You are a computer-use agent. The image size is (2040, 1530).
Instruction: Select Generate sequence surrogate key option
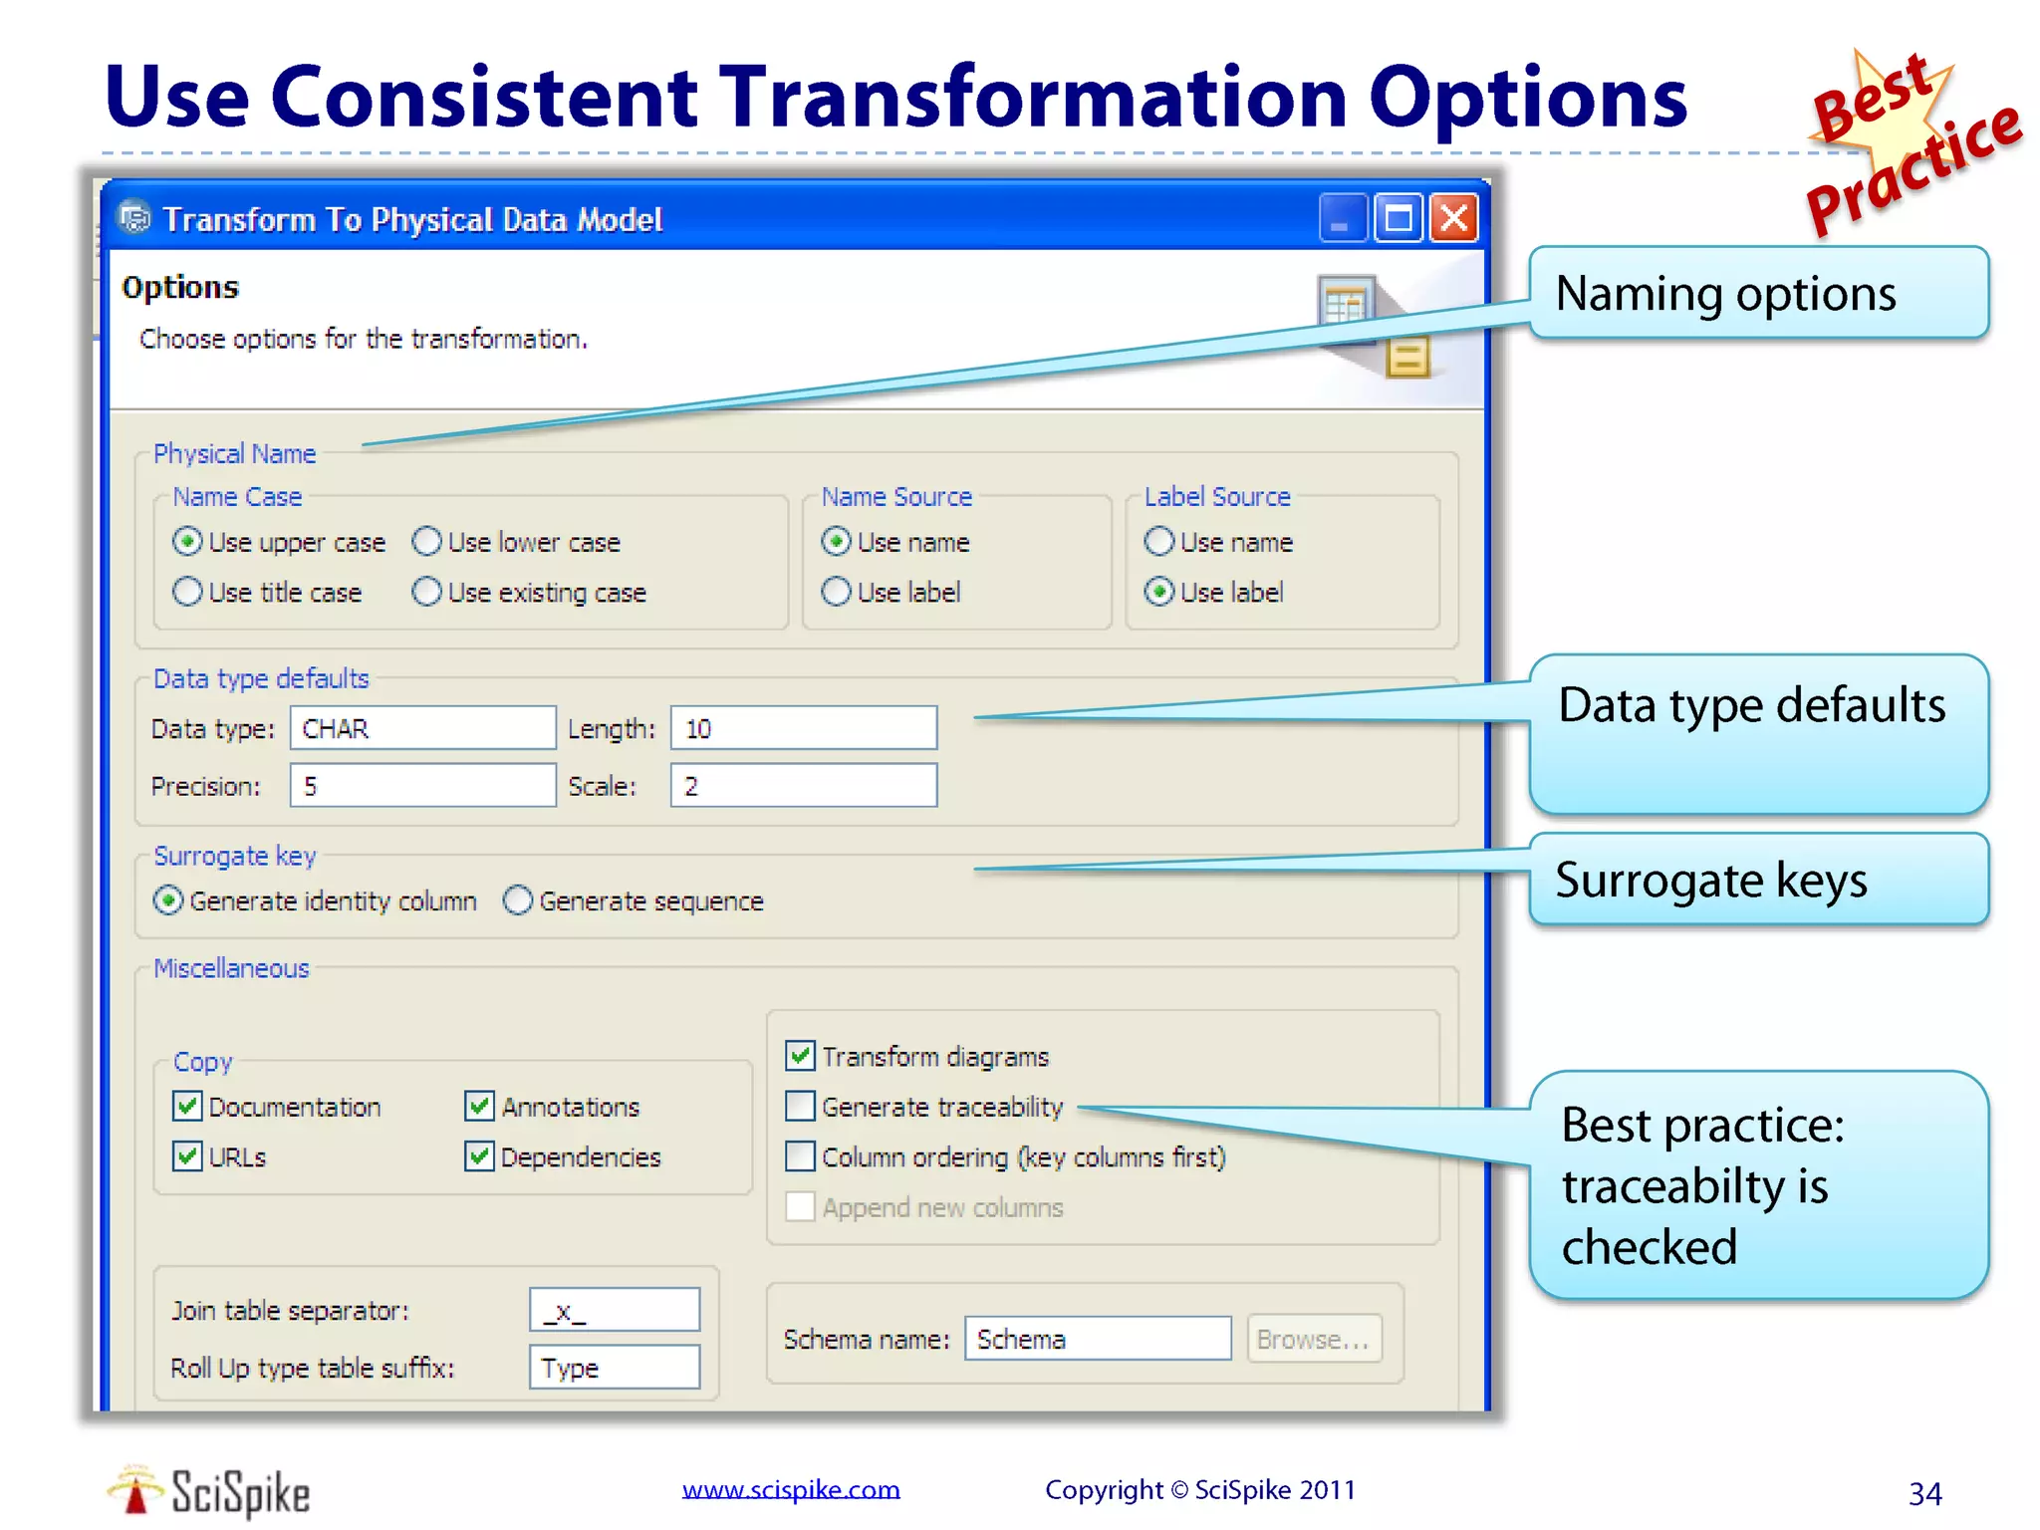(x=518, y=900)
